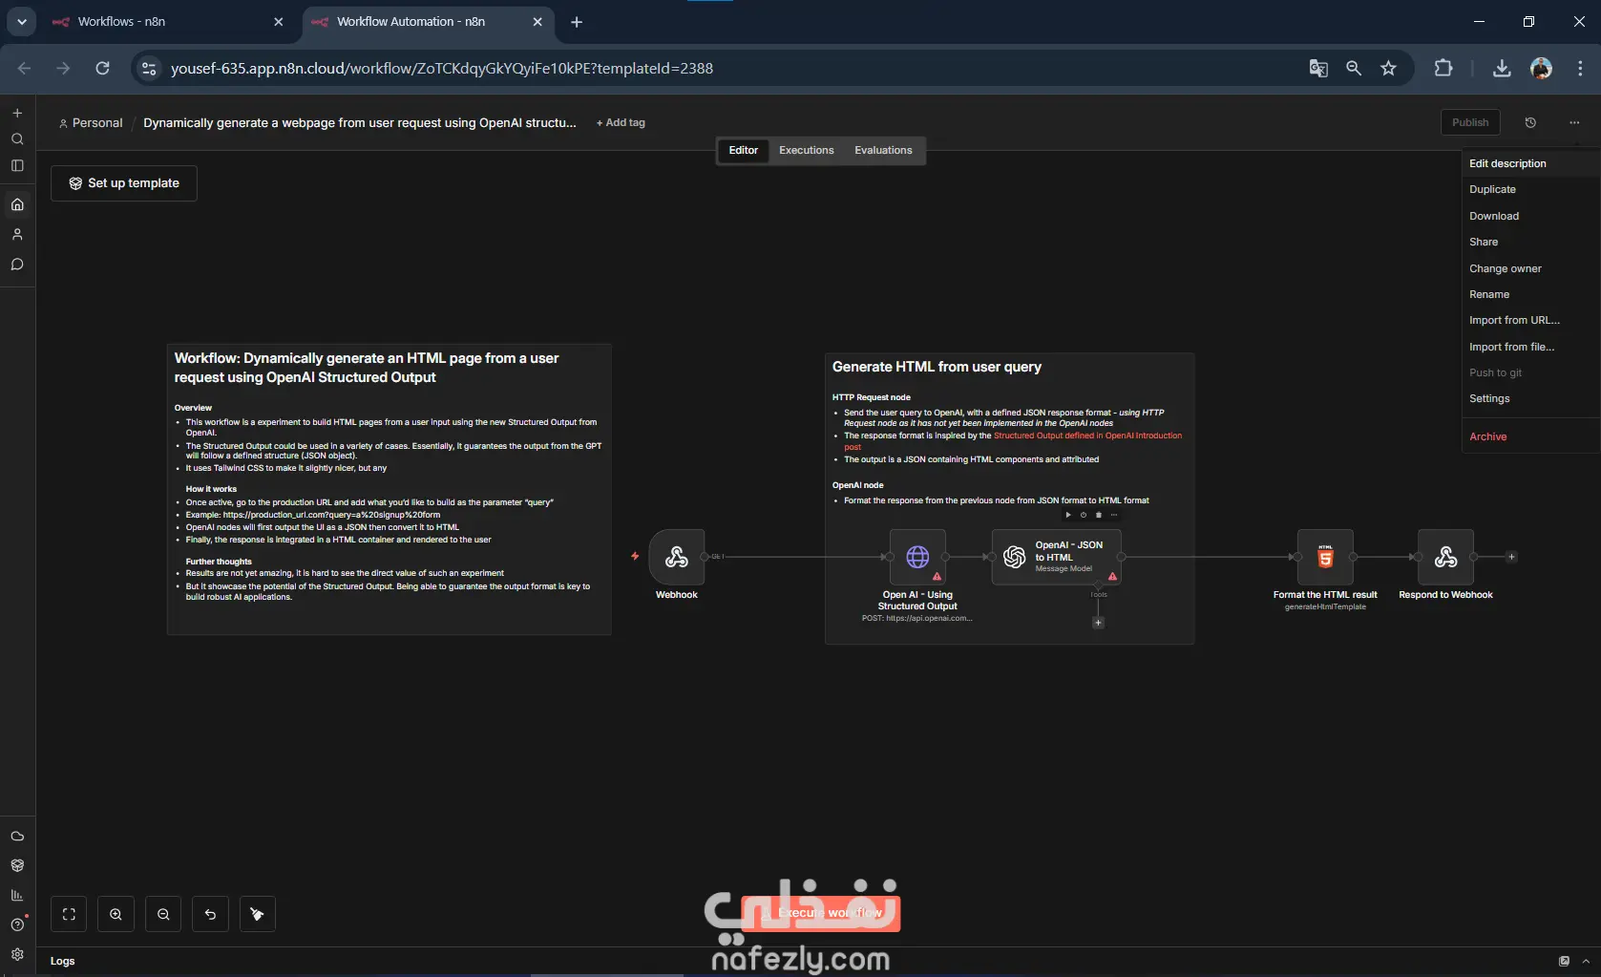Click the plus icon in the left sidebar
1601x977 pixels.
click(x=17, y=113)
